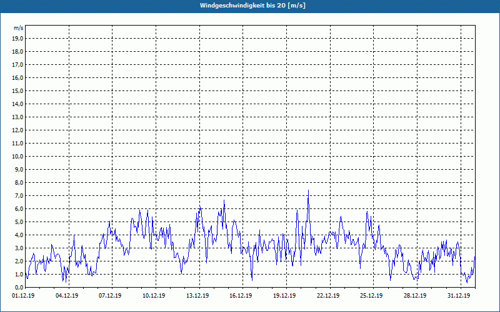Select the '04.12.19' date label
Image resolution: width=500 pixels, height=312 pixels.
(67, 296)
